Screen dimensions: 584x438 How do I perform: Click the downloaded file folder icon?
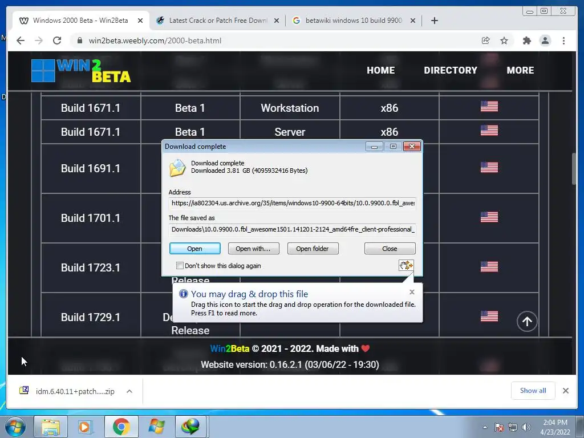tap(177, 168)
